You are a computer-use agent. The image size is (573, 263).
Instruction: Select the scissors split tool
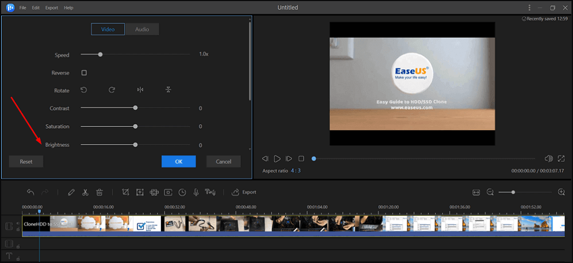pyautogui.click(x=85, y=193)
